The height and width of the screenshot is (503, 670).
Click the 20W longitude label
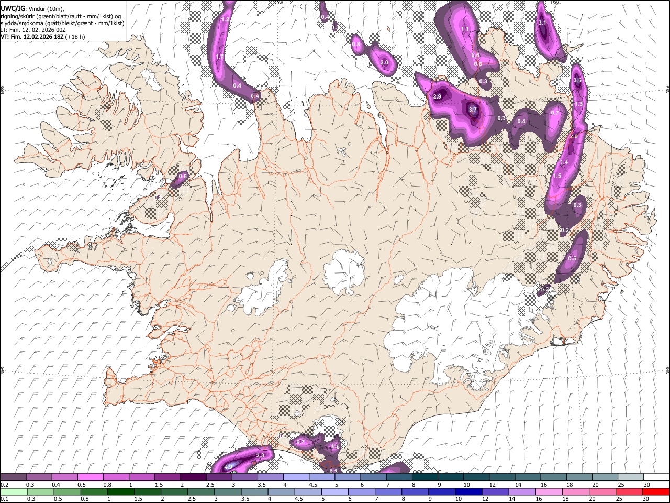click(278, 3)
